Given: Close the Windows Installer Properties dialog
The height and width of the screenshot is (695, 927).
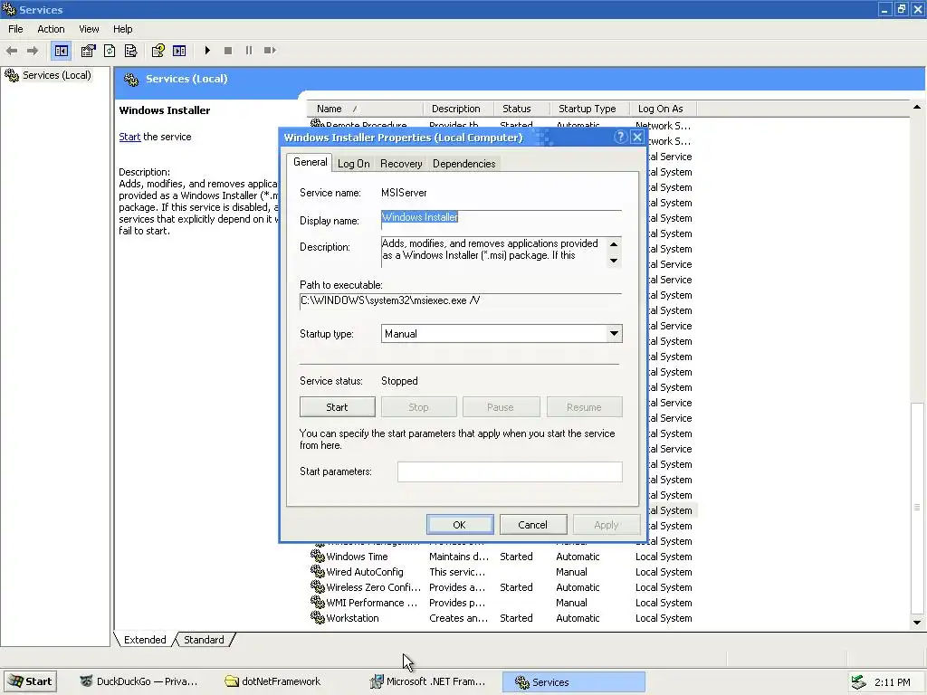Looking at the screenshot, I should point(636,138).
